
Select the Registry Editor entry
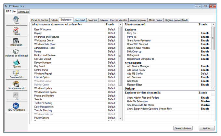168,85
